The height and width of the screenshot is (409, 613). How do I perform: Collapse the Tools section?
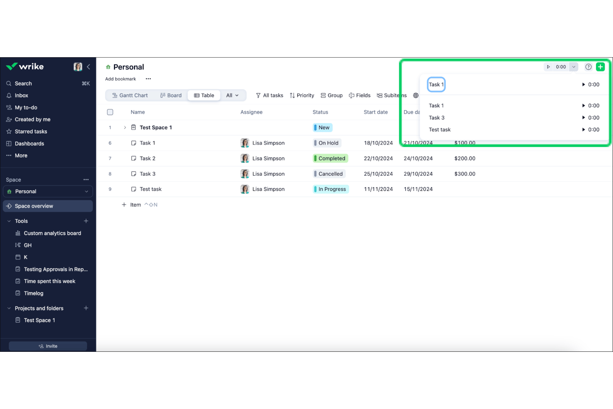9,221
